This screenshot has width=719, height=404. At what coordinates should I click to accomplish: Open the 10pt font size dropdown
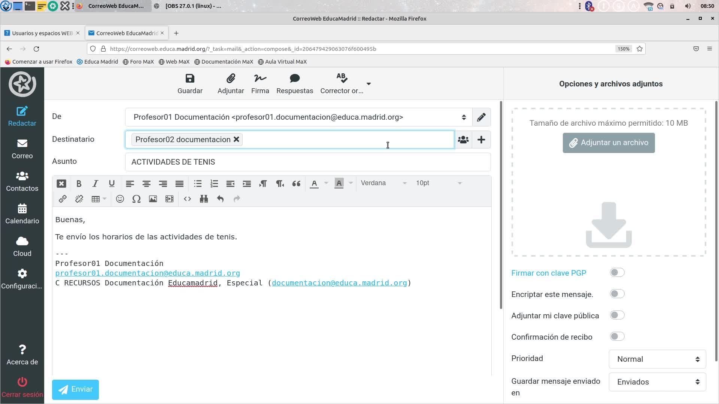click(439, 183)
